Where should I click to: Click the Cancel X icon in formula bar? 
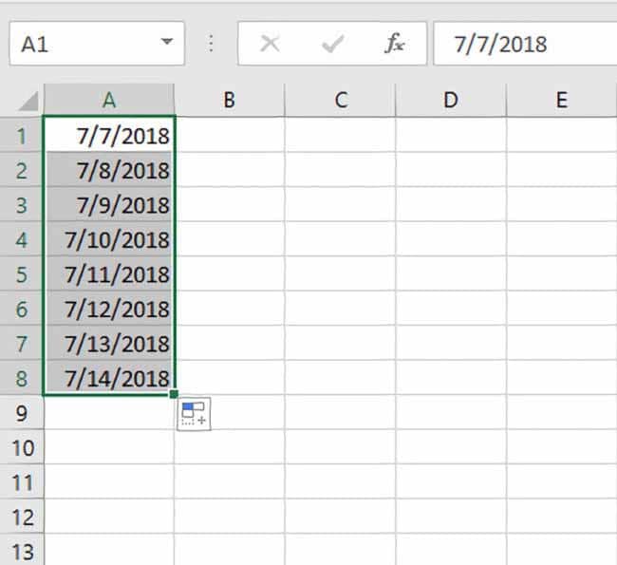coord(270,44)
